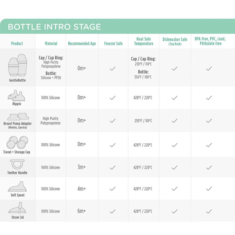Click GentleBottle Freezer Safe checkmark
Screen dimensions: 235x235
(x=113, y=69)
